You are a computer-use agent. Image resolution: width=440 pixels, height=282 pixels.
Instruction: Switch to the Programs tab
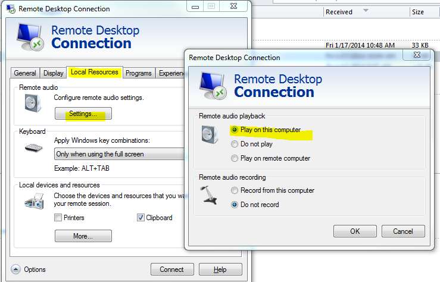(139, 73)
